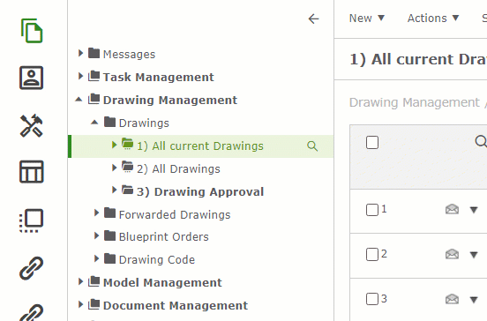487x321 pixels.
Task: Collapse the navigation panel with back arrow
Action: pos(313,19)
